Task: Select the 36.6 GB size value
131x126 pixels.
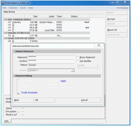Action: point(33,28)
